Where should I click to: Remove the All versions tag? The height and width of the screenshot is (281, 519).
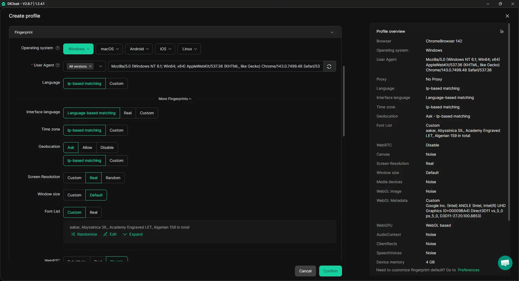pos(90,66)
